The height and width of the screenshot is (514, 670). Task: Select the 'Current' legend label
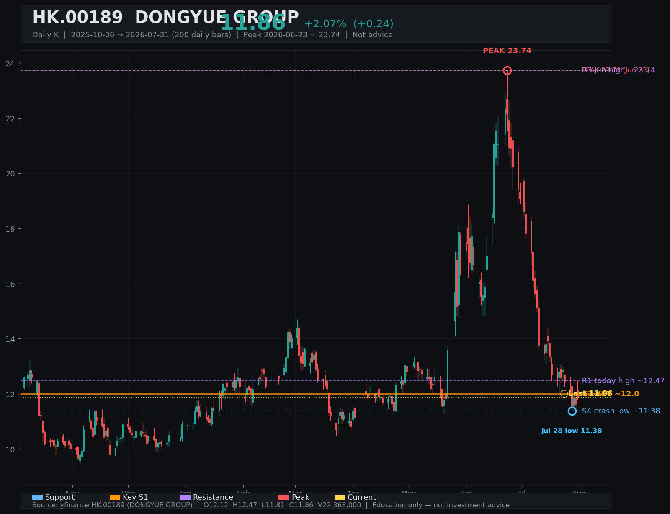pyautogui.click(x=362, y=497)
